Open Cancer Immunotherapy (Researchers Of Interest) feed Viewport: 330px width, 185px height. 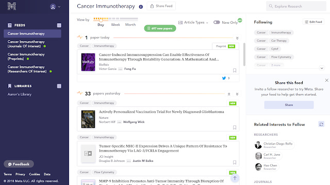tap(29, 69)
